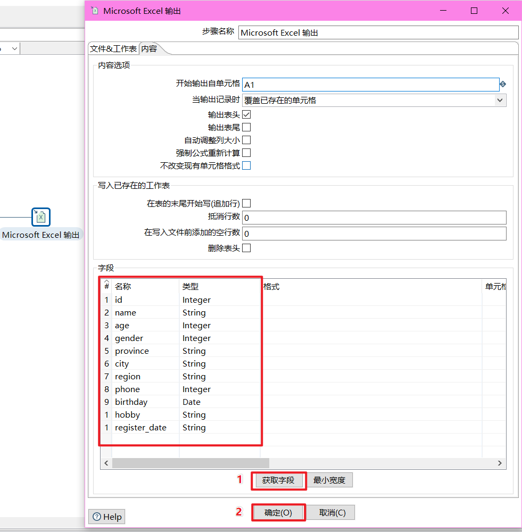Maximize the Microsoft Excel 输出 dialog
522x532 pixels.
pyautogui.click(x=474, y=11)
